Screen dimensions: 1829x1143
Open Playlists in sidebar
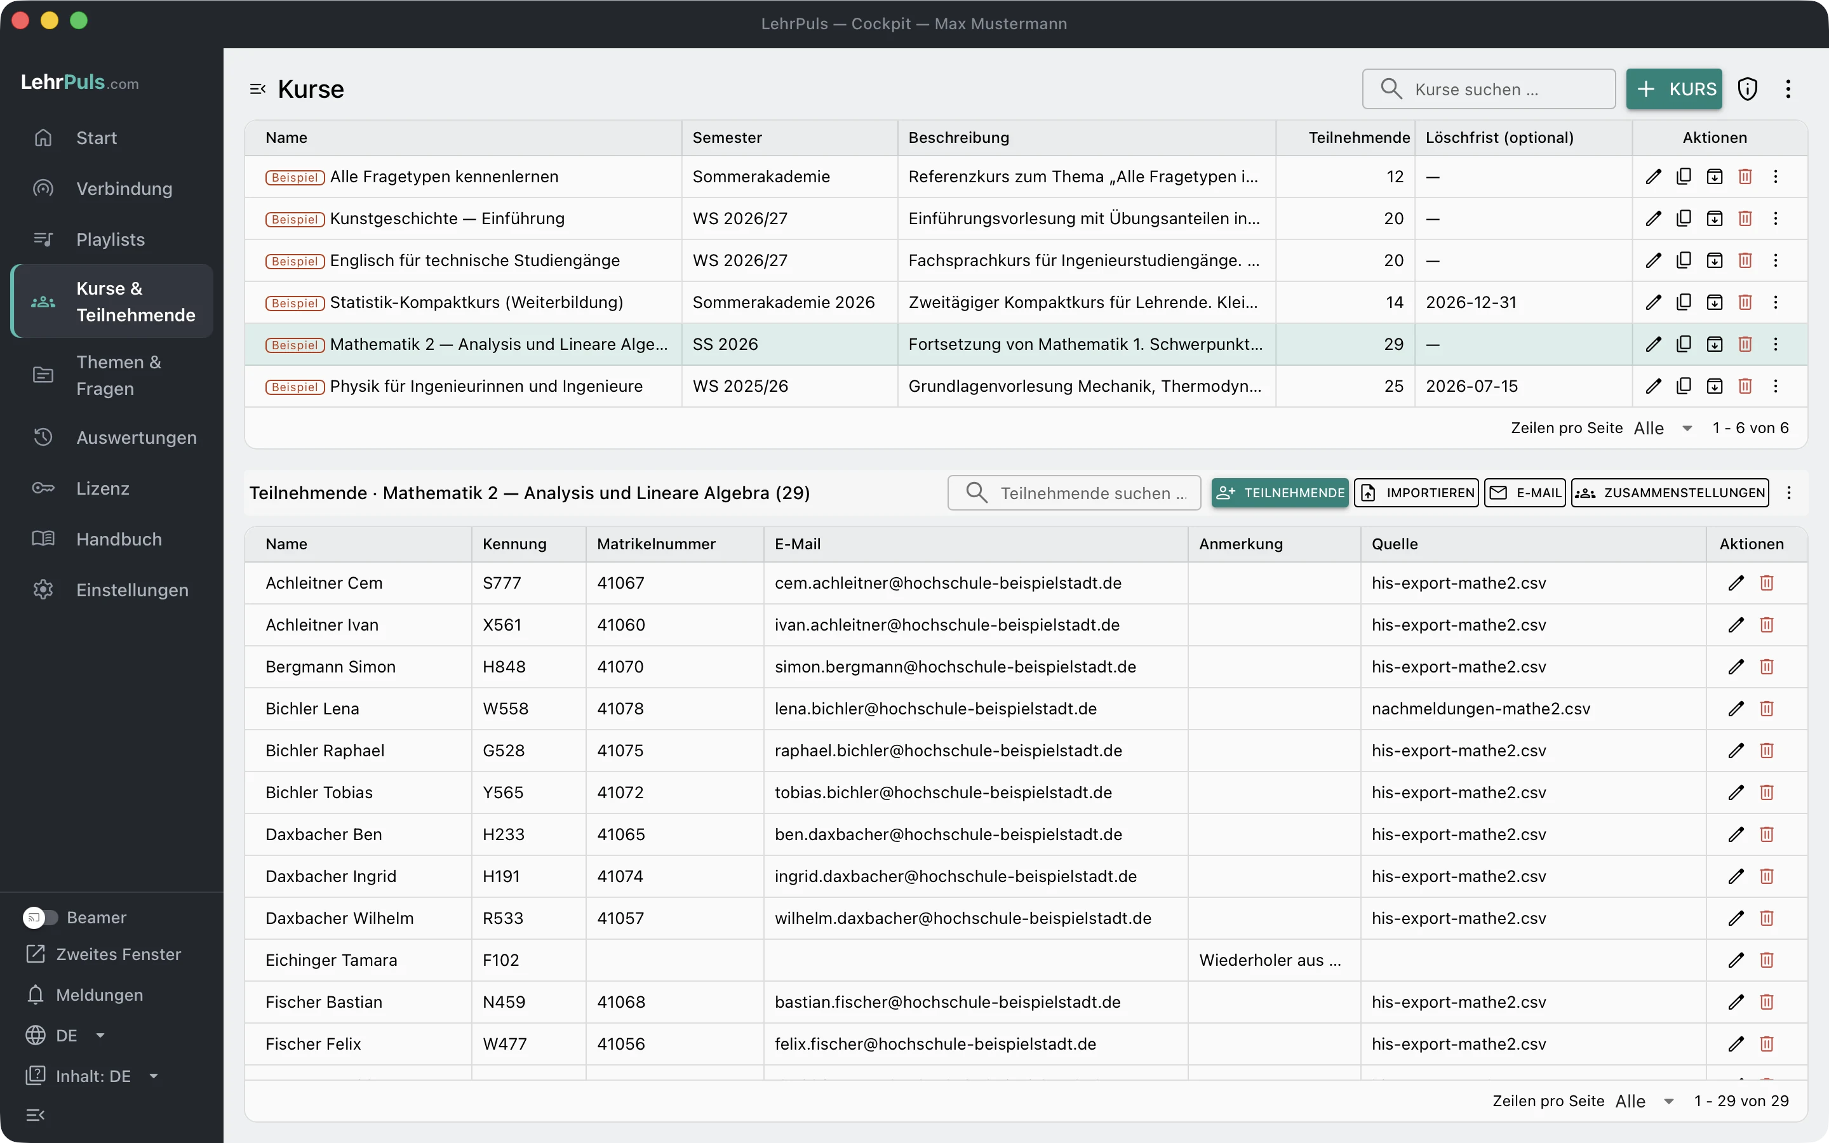(x=112, y=239)
